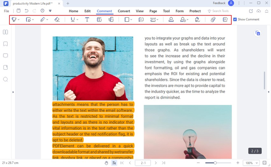
Task: Click the Sticky Note tool icon
Action: click(x=141, y=19)
